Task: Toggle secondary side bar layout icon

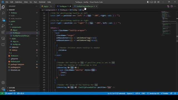Action: coord(155,2)
